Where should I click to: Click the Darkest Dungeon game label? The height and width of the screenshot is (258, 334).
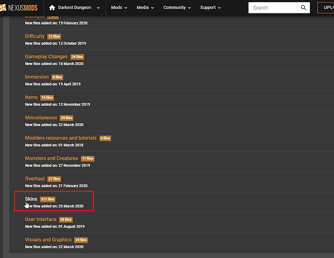[75, 7]
